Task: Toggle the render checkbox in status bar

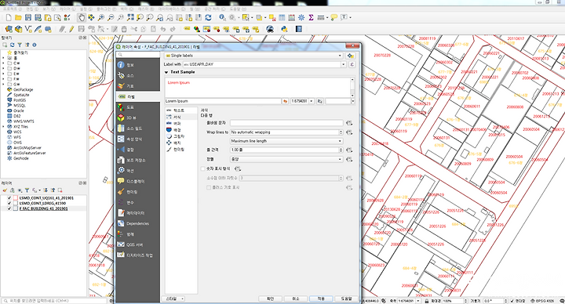Action: (x=512, y=301)
